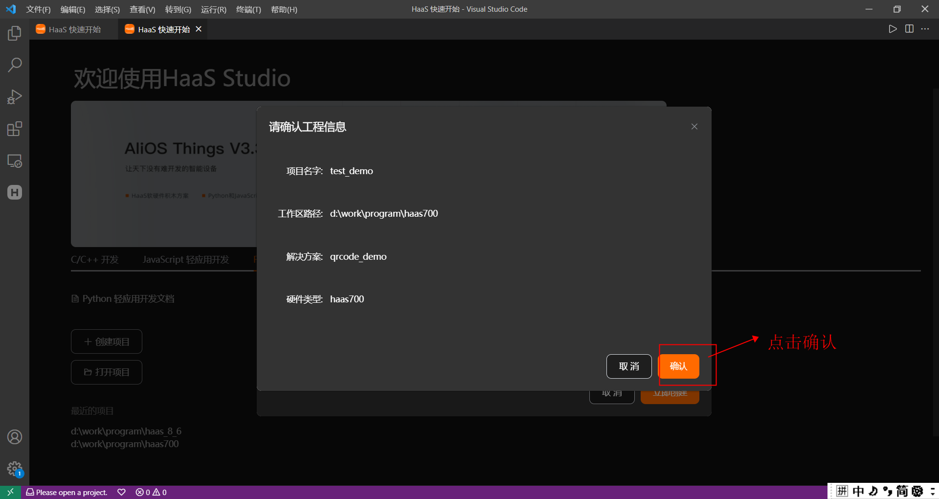Click Please open a project status item
The image size is (939, 499).
click(x=67, y=492)
